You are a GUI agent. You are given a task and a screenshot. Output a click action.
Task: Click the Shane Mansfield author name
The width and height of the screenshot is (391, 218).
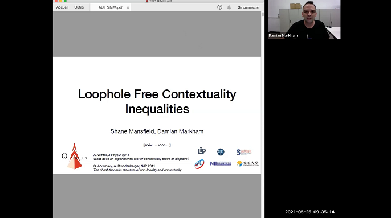(x=132, y=131)
